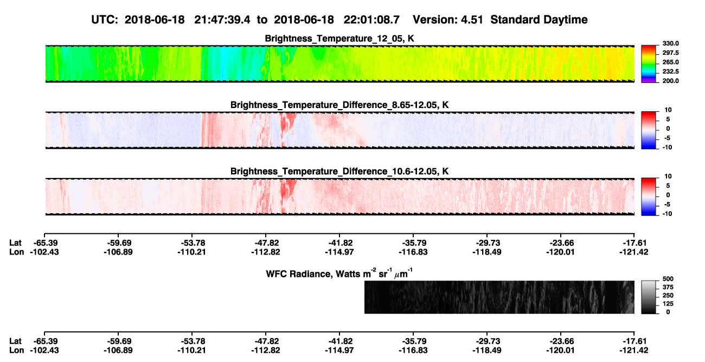The image size is (705, 362).
Task: Click the '250' label on the WFC colorbar
Action: click(669, 295)
